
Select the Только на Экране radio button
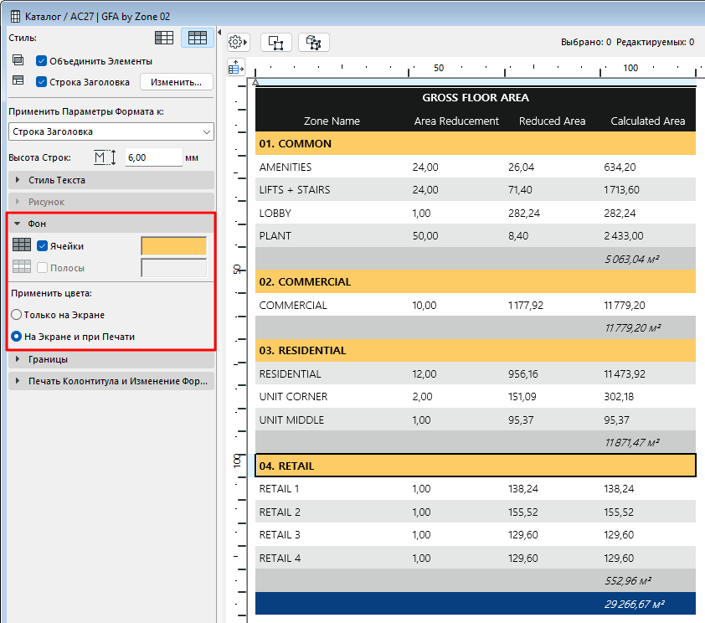tap(16, 314)
